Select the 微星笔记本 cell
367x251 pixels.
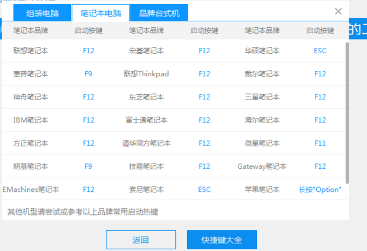point(262,143)
